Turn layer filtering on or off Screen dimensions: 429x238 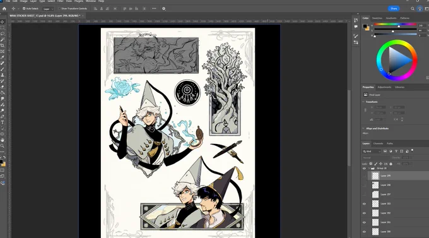[413, 150]
